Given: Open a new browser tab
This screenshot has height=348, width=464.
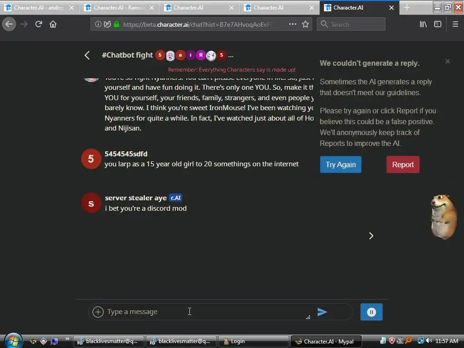Looking at the screenshot, I should tap(407, 7).
